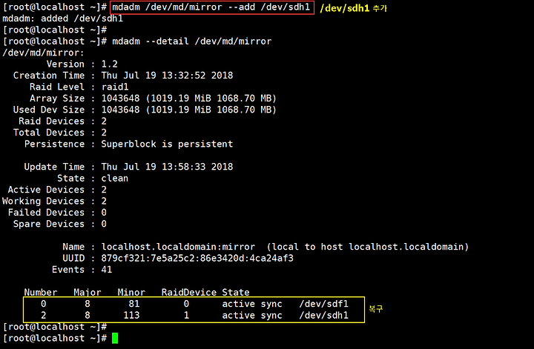Click the UUID '879cf321:7e5a25c2:86e3420d:4ca24af3'
This screenshot has width=534, height=349.
197,259
